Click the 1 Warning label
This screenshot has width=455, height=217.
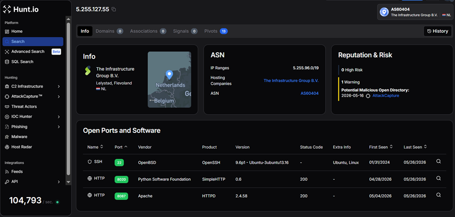(x=351, y=82)
